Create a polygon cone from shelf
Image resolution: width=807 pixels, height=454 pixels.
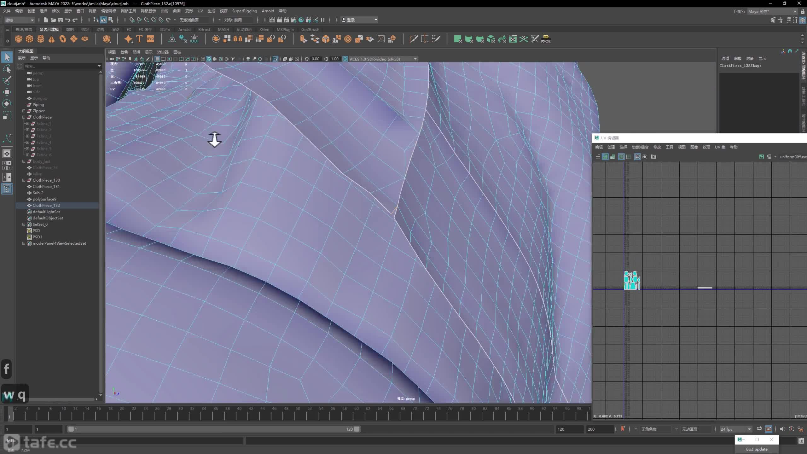52,39
